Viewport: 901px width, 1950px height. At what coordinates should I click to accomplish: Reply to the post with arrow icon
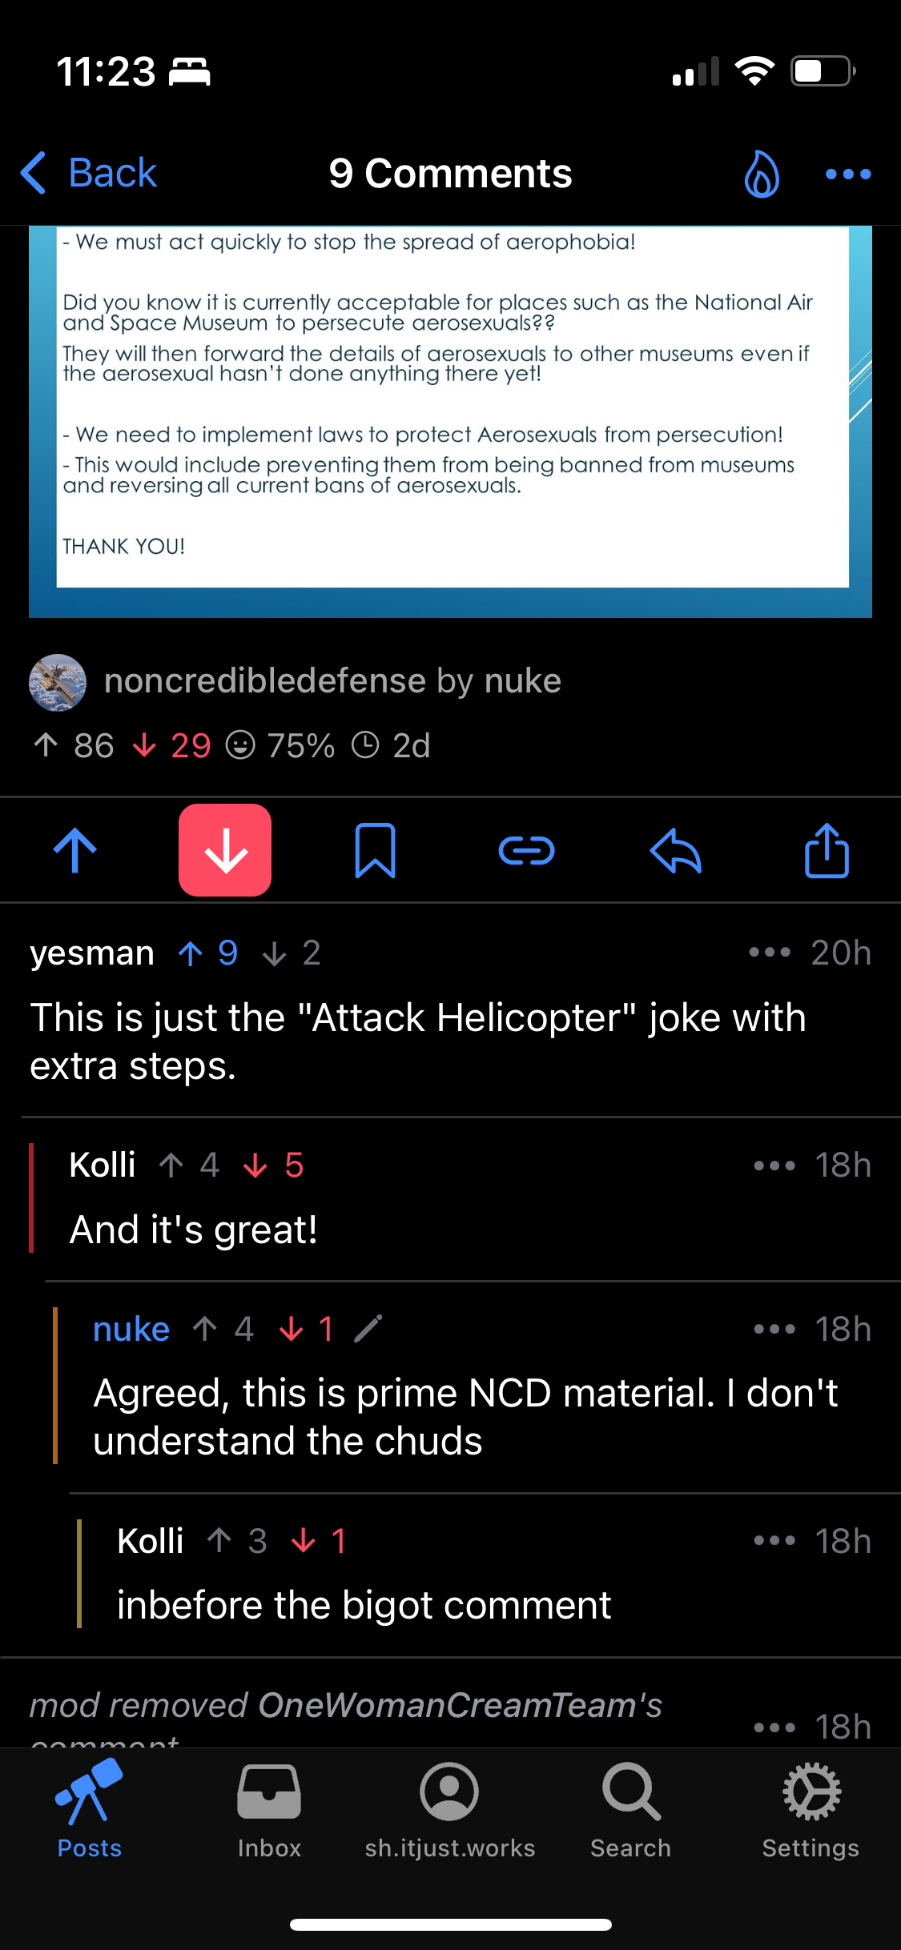point(676,850)
